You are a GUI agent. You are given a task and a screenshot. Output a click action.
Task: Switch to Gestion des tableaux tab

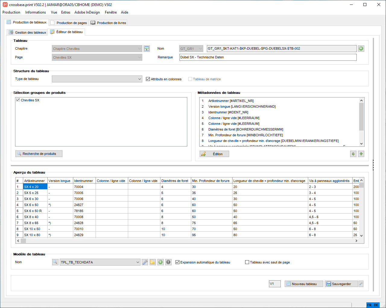click(27, 32)
